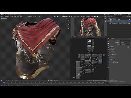Toggle X-ray view icon

click(61, 17)
